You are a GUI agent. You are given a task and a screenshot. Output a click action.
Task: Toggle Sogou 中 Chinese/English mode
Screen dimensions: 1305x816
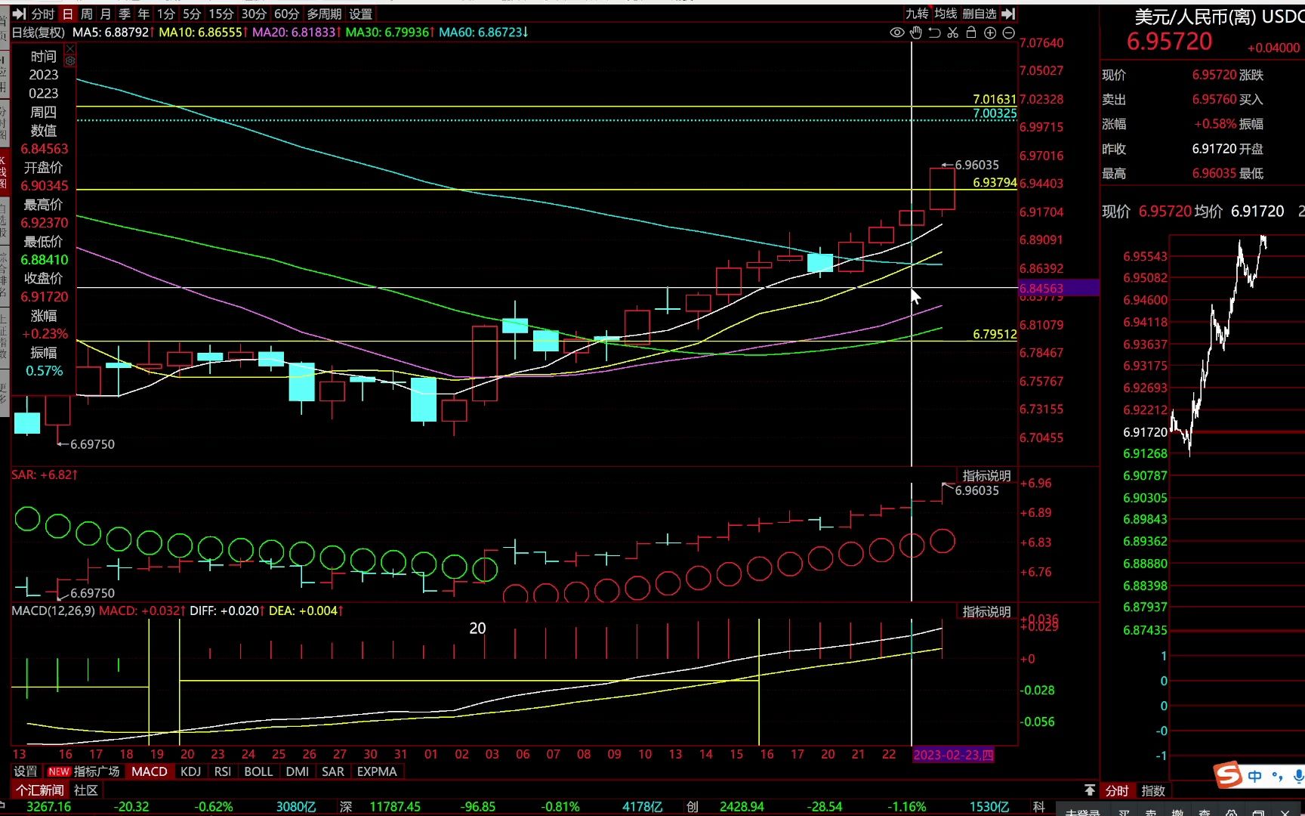pyautogui.click(x=1255, y=776)
